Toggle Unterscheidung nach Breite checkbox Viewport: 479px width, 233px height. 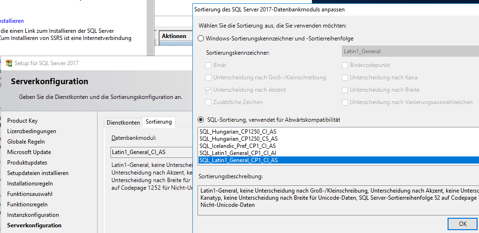tap(345, 90)
